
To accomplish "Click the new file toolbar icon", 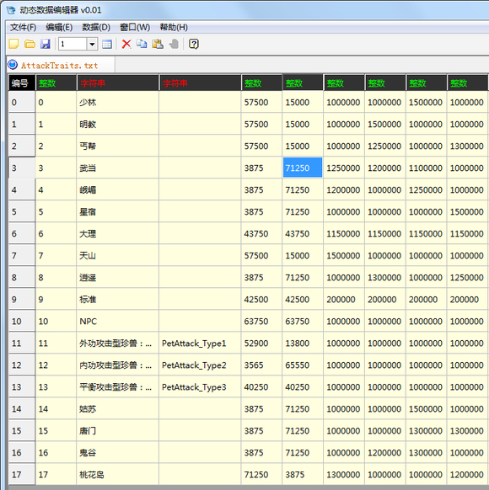I will (13, 44).
